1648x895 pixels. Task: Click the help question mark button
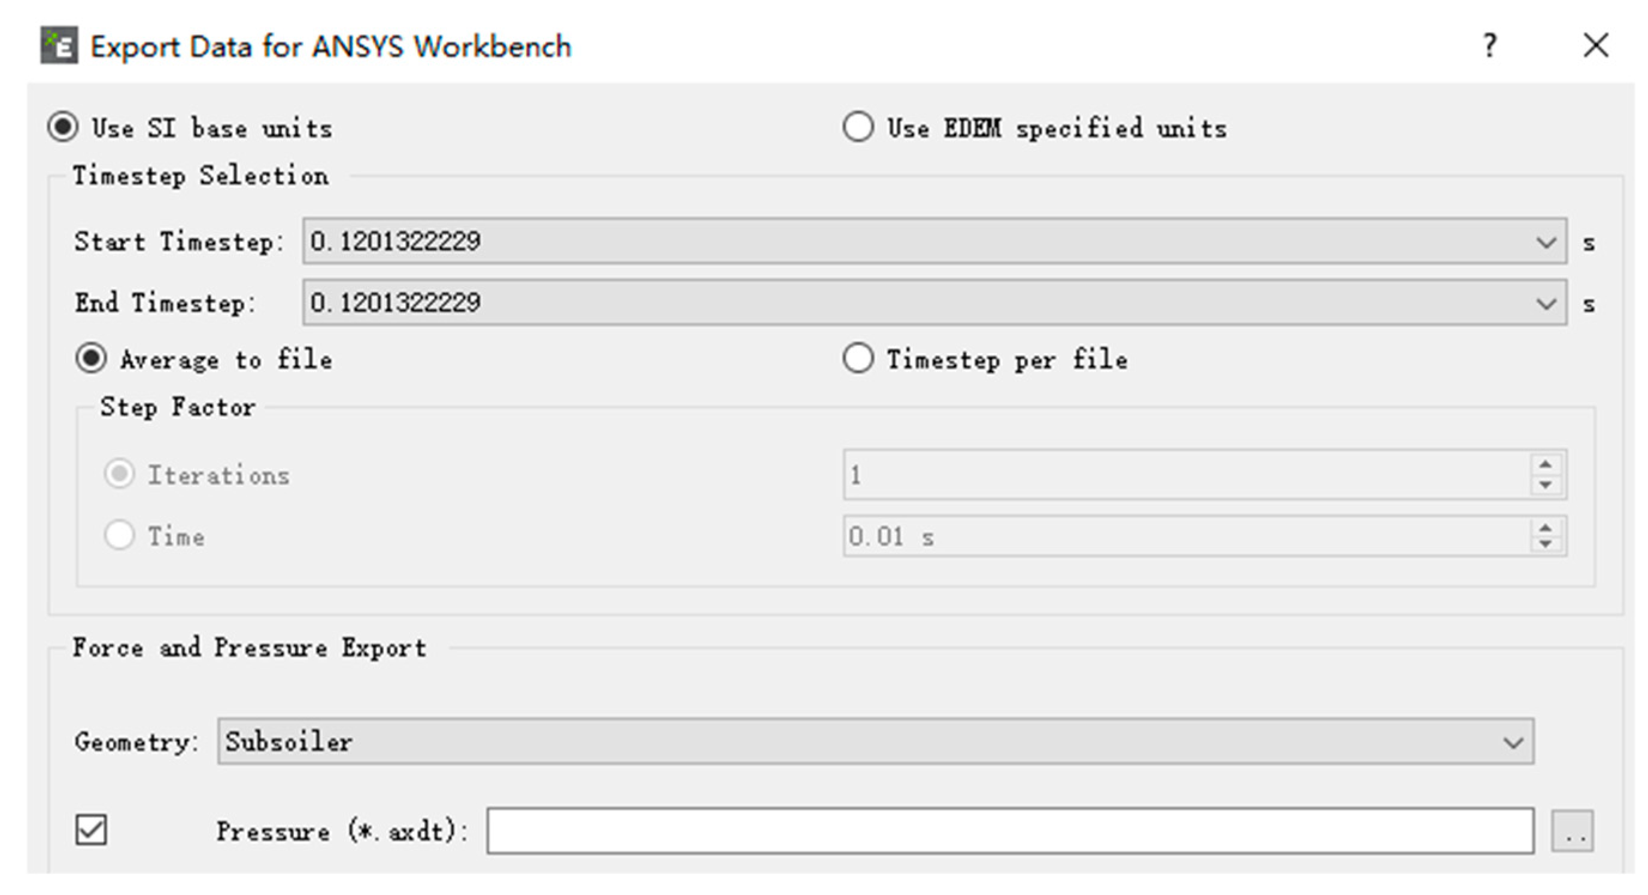tap(1489, 46)
